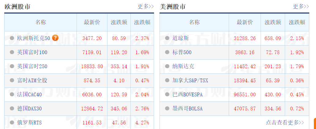This screenshot has width=316, height=129.
Task: Click the orange tab at the right edge
Action: pyautogui.click(x=314, y=124)
